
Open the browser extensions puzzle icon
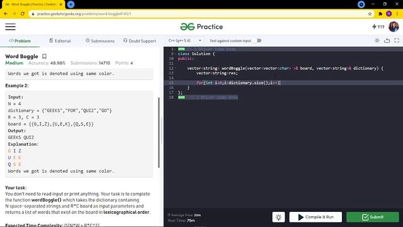coord(380,14)
